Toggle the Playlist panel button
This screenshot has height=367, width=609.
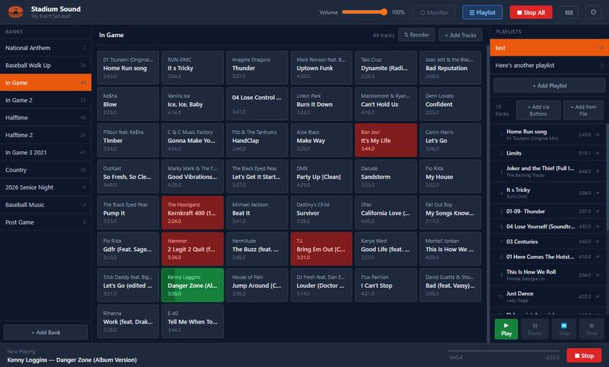click(x=482, y=12)
